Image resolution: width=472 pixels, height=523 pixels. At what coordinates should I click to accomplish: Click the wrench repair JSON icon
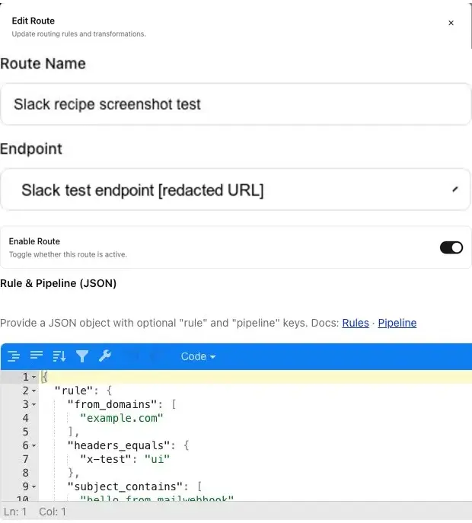(105, 356)
